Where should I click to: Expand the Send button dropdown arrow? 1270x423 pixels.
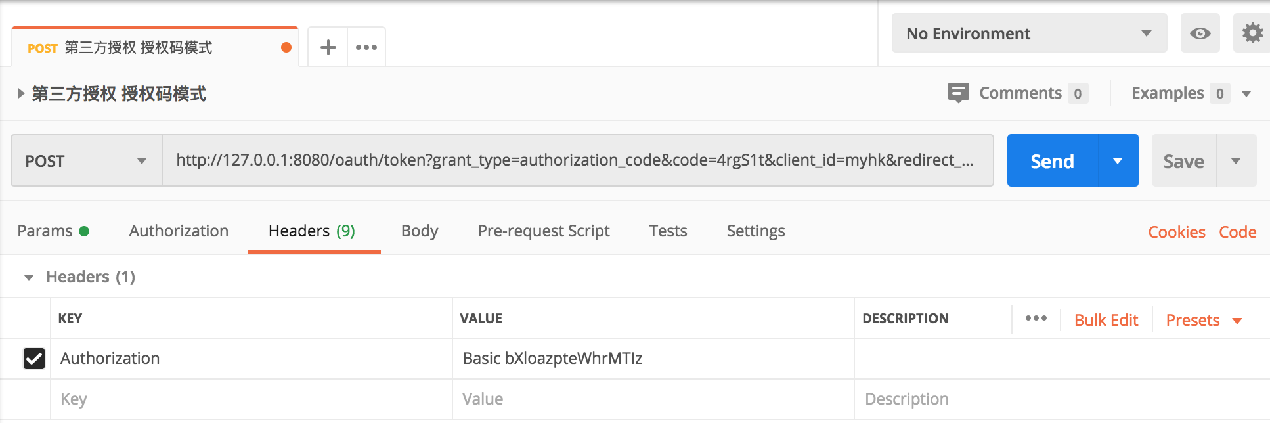point(1118,161)
